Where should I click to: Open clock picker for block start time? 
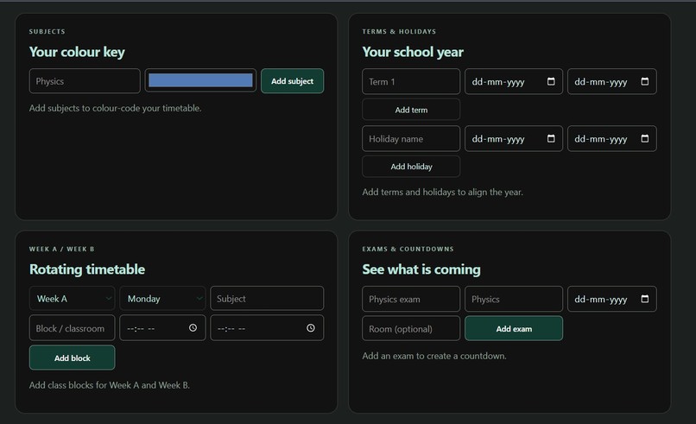[x=193, y=327]
